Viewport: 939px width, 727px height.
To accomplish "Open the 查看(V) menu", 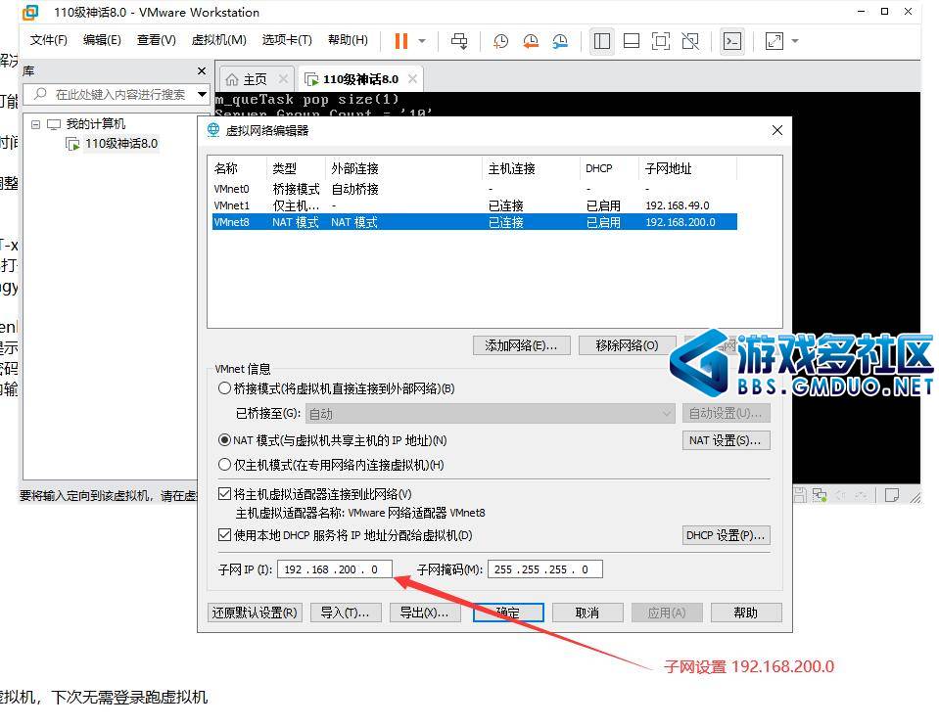I will click(x=157, y=40).
